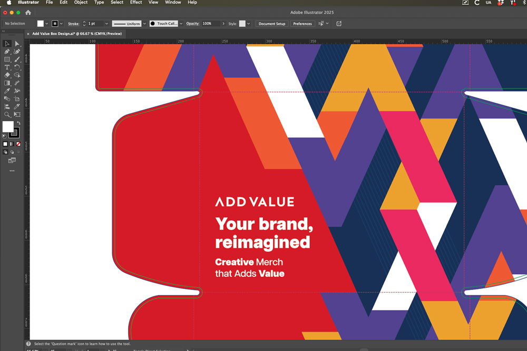This screenshot has width=527, height=351.
Task: Open the Effect menu
Action: pos(136,3)
